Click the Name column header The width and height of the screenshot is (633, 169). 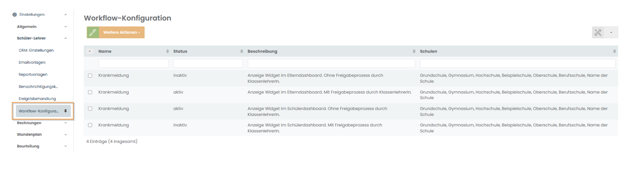click(105, 51)
